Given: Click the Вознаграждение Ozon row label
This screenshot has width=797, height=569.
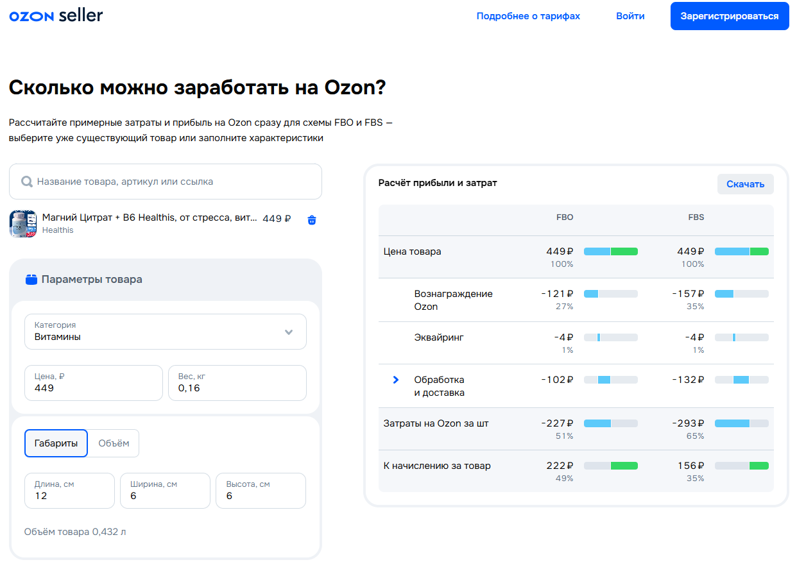Looking at the screenshot, I should pos(454,300).
